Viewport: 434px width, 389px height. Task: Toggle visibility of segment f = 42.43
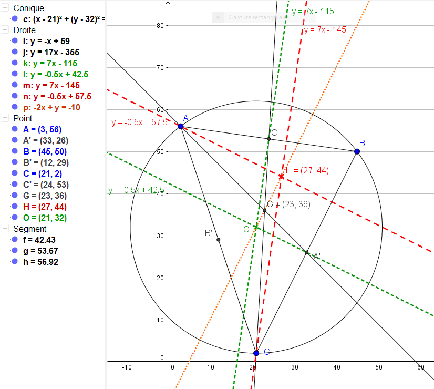(x=15, y=239)
